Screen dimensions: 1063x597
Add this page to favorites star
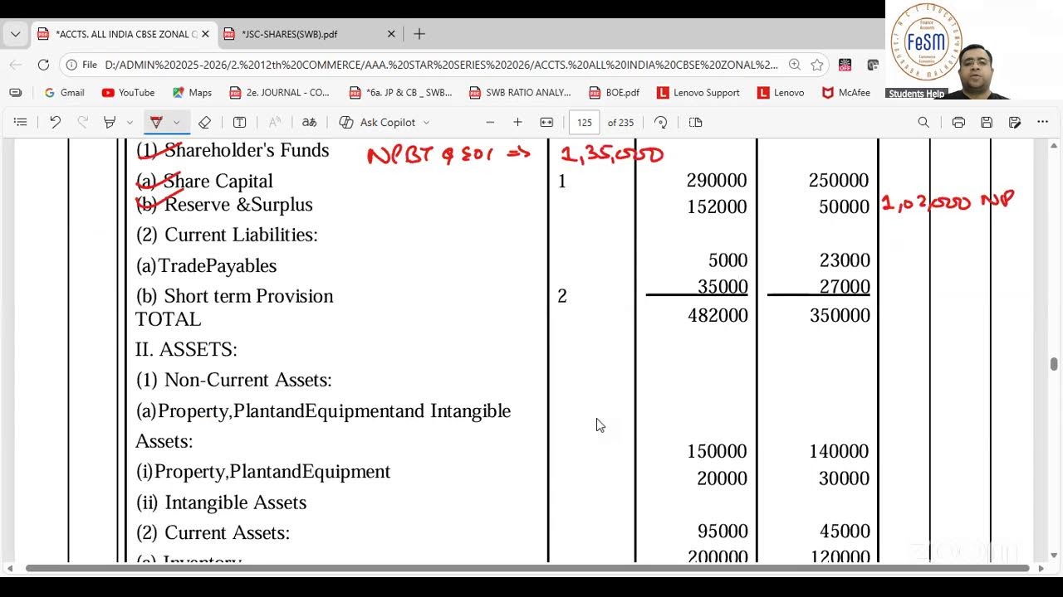[817, 65]
